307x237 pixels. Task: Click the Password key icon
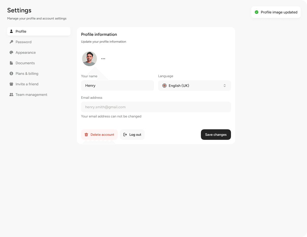pyautogui.click(x=11, y=42)
